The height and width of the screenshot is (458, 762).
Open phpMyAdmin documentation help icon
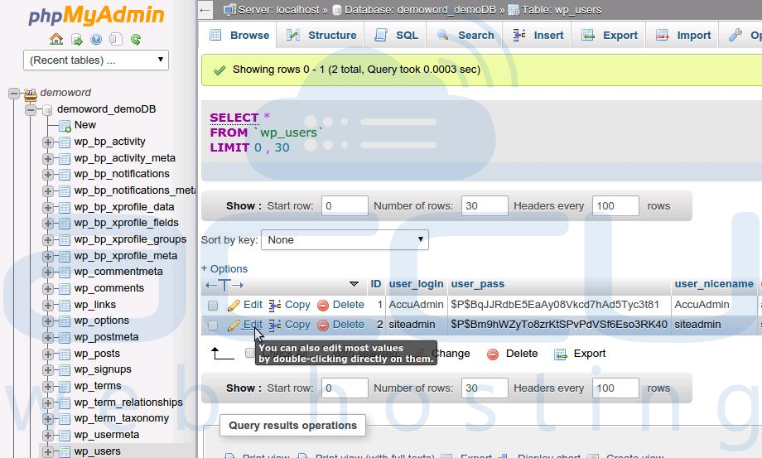coord(96,39)
